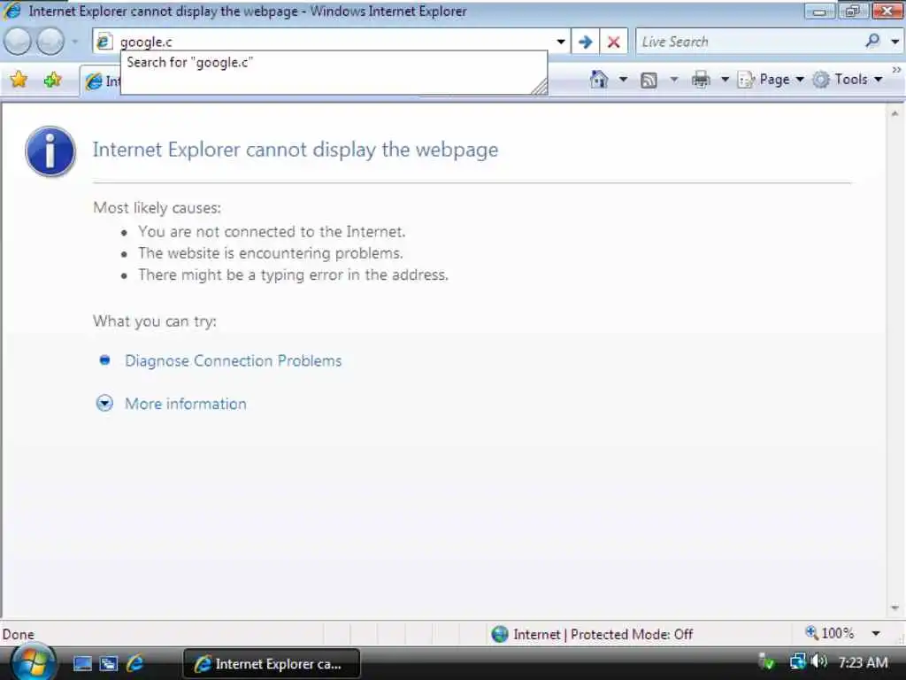Click the red Stop button
Viewport: 906px width, 680px height.
click(x=614, y=42)
